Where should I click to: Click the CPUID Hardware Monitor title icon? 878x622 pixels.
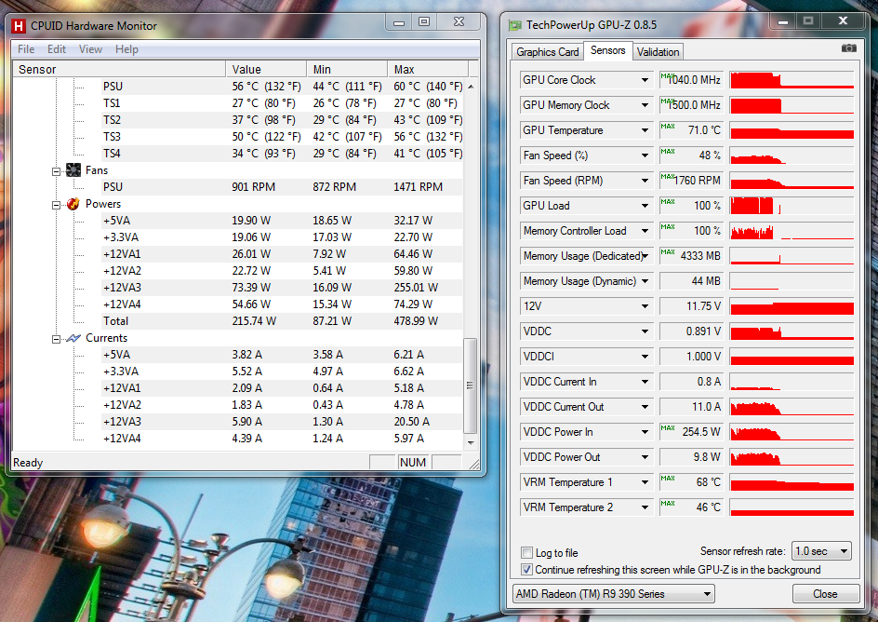[19, 25]
